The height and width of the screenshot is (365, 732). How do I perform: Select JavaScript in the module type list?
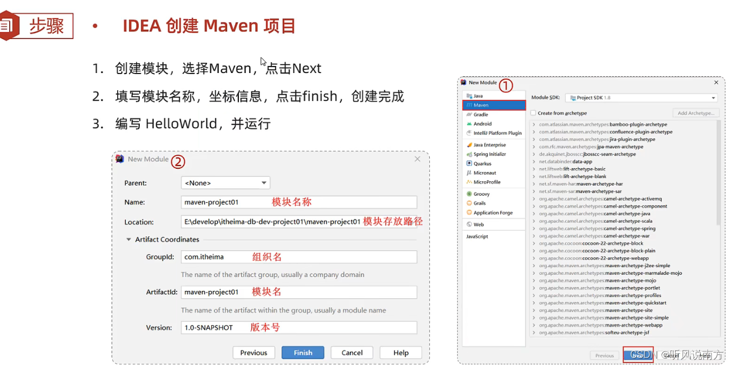click(477, 236)
